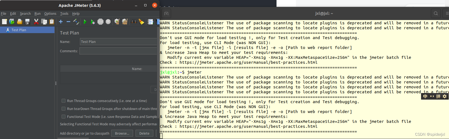Open the Function Helper dialog icon
The width and height of the screenshot is (449, 139).
[x=150, y=22]
